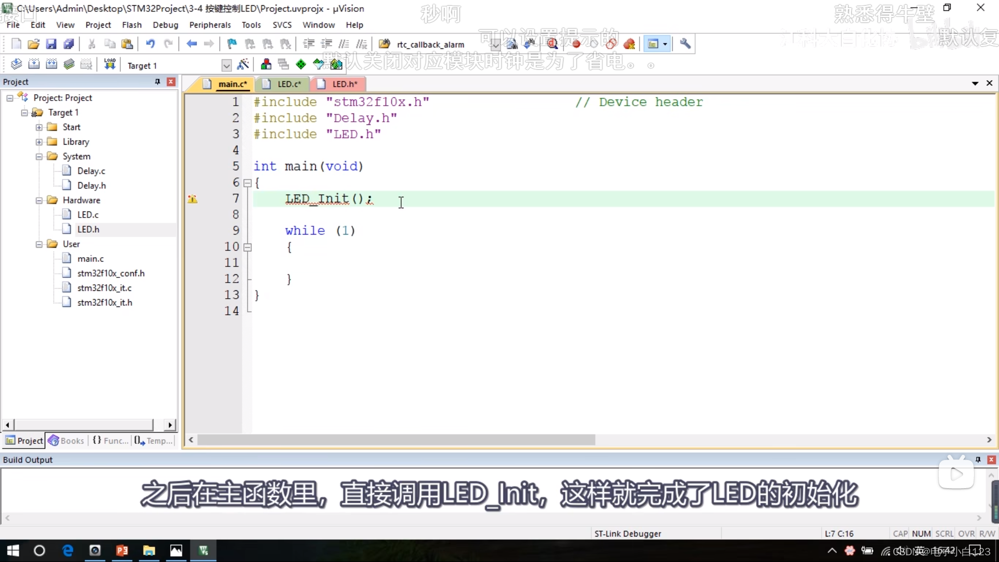Click the Download to flash LOAD icon

pos(110,65)
